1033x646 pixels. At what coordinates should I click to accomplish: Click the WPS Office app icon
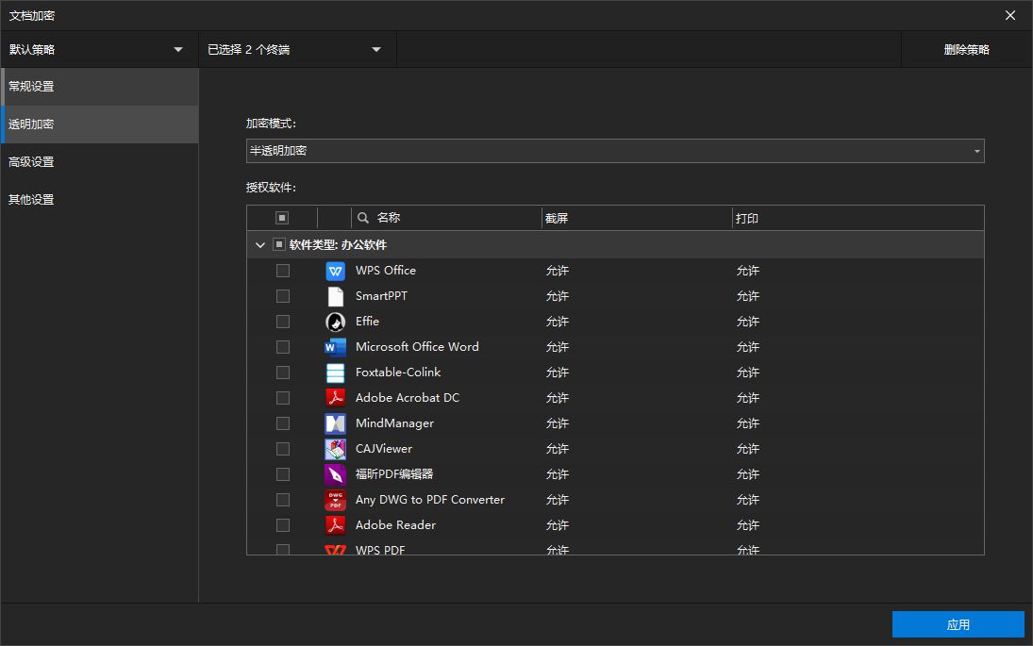[x=335, y=271]
